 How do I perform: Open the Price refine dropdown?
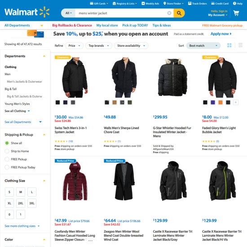(74, 46)
